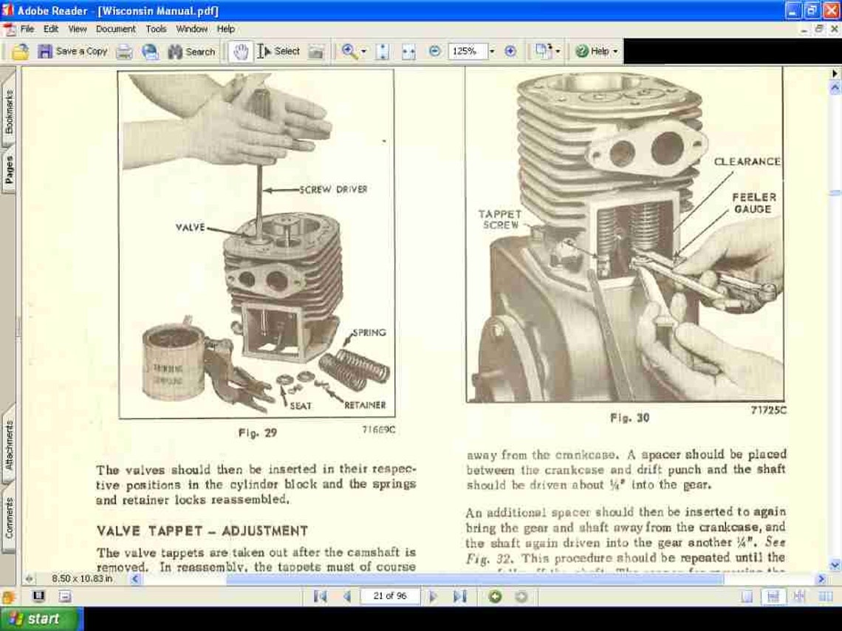842x631 pixels.
Task: Switch to Single Page layout mode
Action: tap(747, 596)
